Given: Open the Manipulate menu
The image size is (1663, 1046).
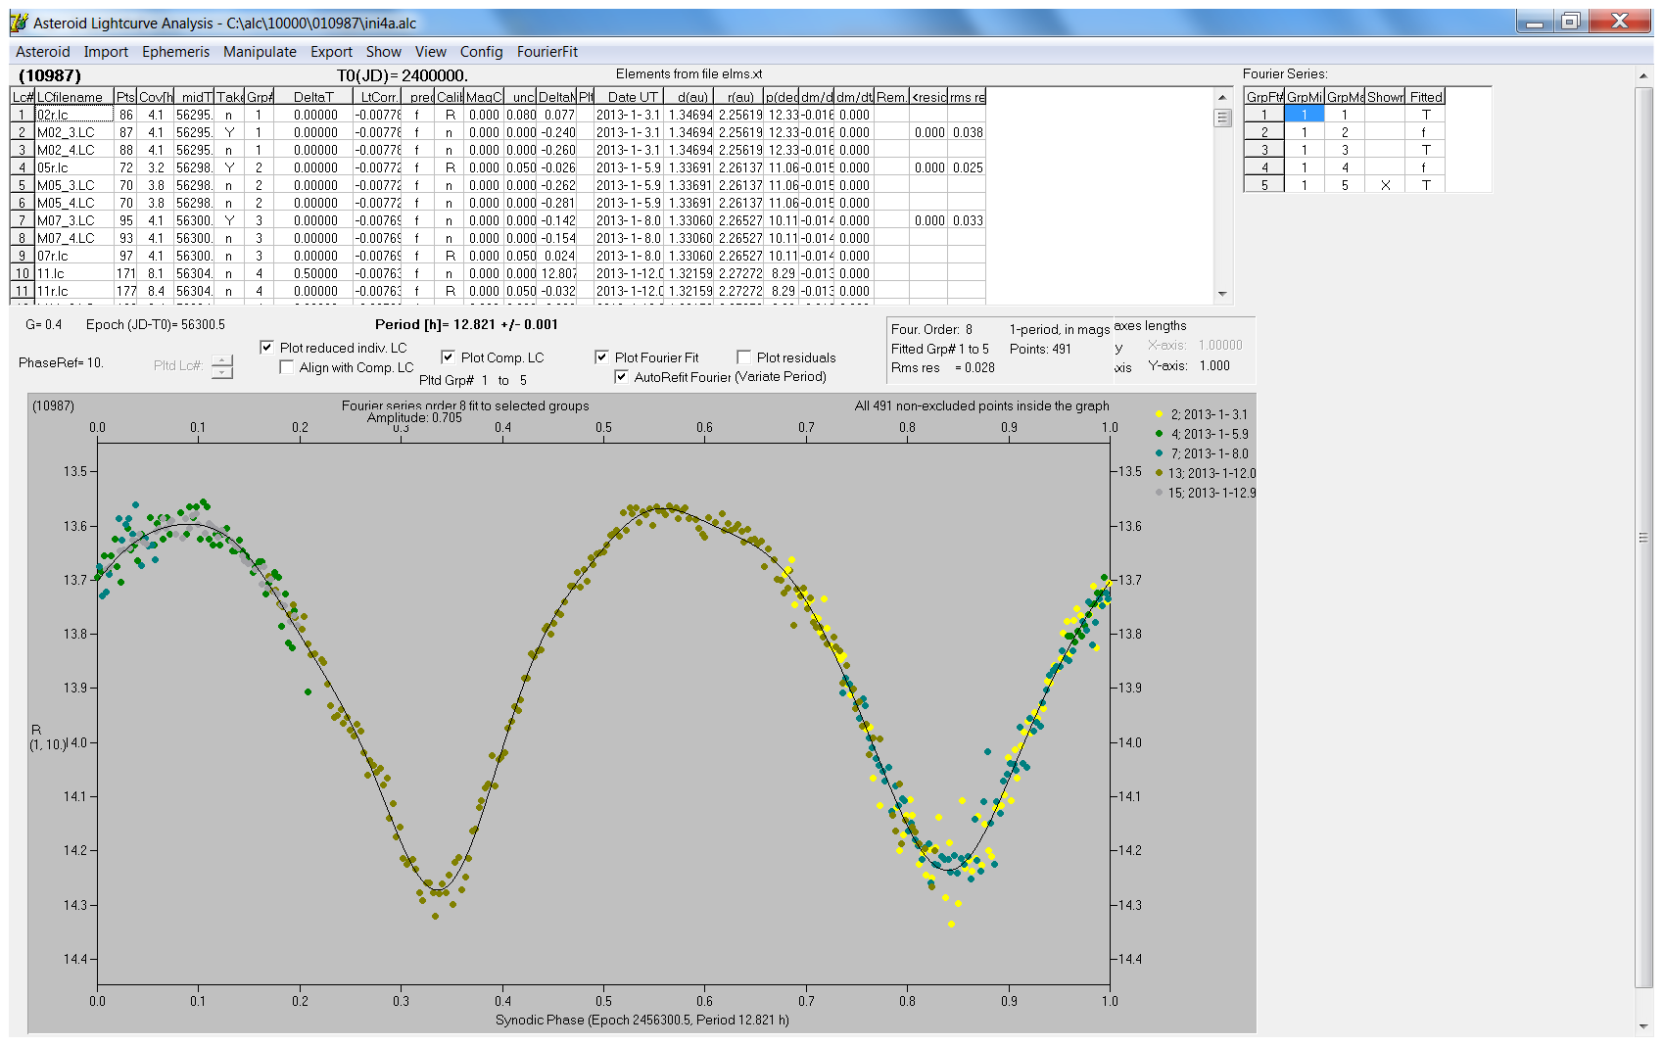Looking at the screenshot, I should coord(260,52).
